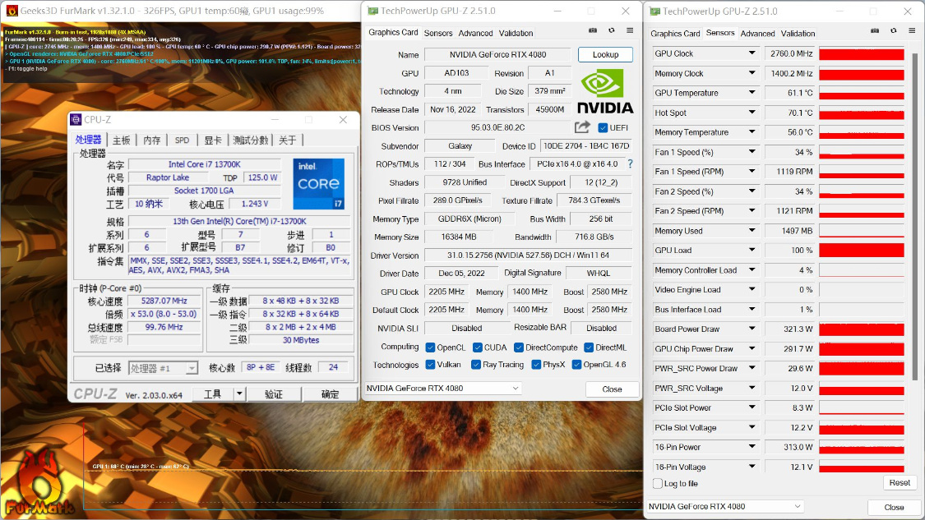Viewport: 925px width, 520px height.
Task: Click the CPU-Z title bar app icon
Action: (x=76, y=120)
